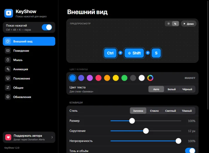Play the Демо preview
This screenshot has width=209, height=153.
tap(189, 24)
